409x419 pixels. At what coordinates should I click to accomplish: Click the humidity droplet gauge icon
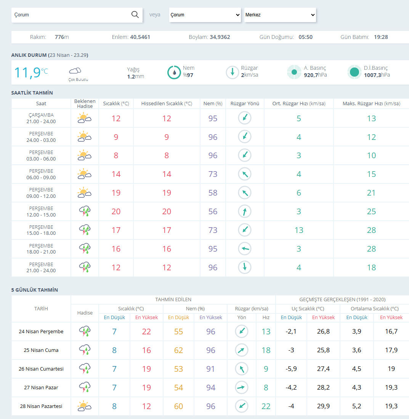point(174,72)
